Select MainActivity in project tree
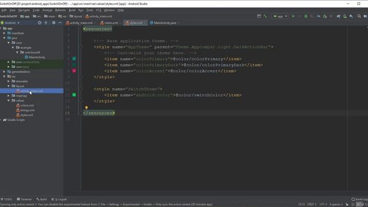The width and height of the screenshot is (368, 207). point(34,57)
